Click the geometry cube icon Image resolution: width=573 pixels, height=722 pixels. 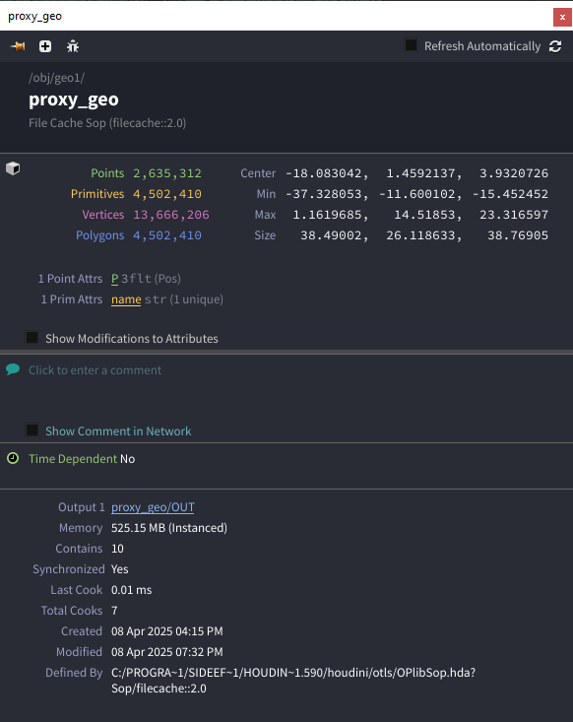13,168
